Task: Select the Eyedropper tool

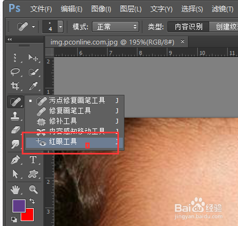Action: (33, 86)
